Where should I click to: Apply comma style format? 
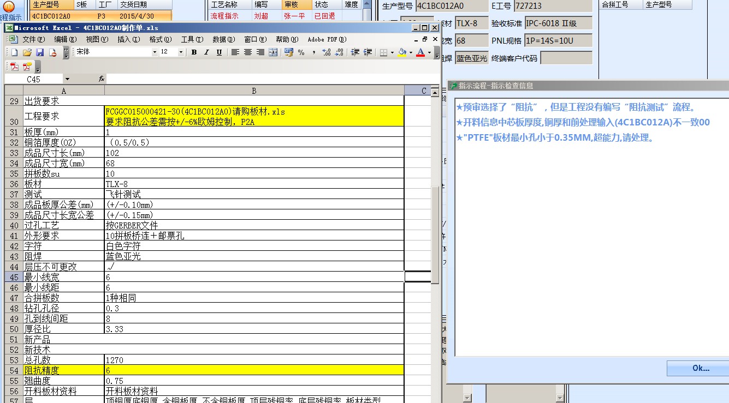(x=314, y=52)
